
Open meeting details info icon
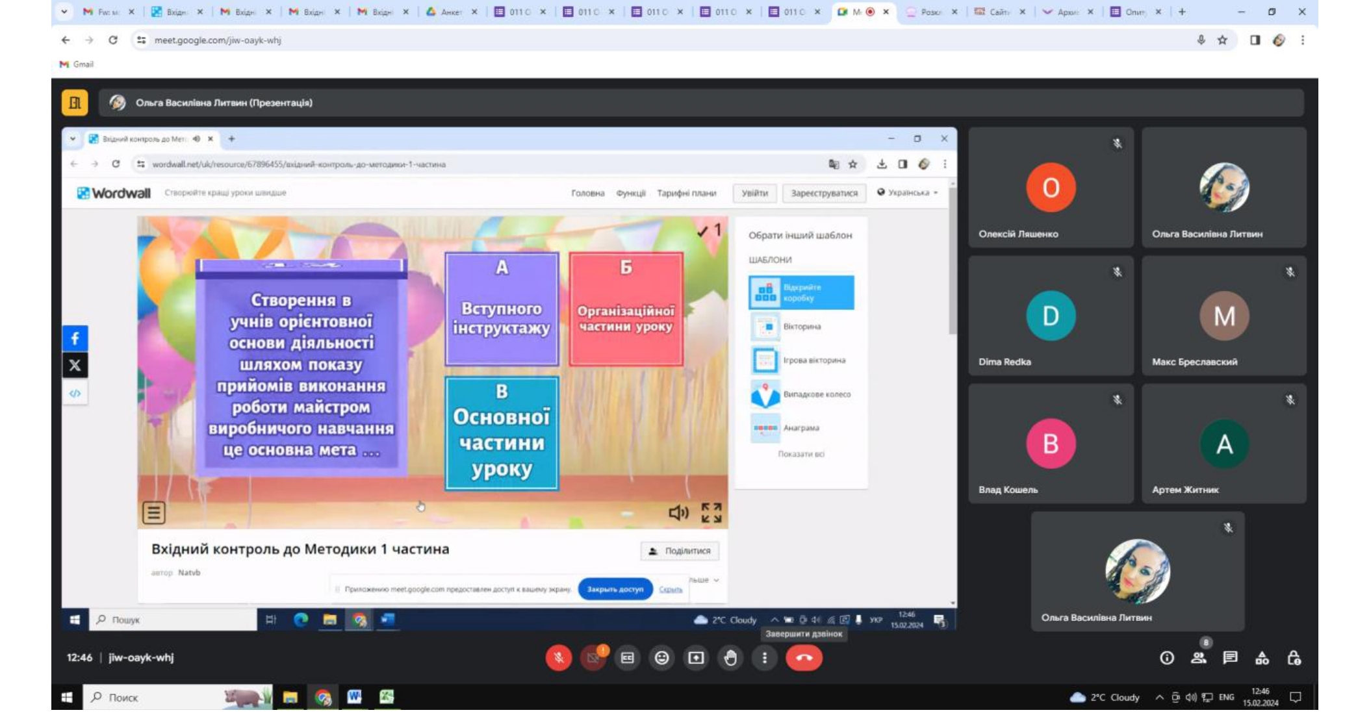[1167, 658]
